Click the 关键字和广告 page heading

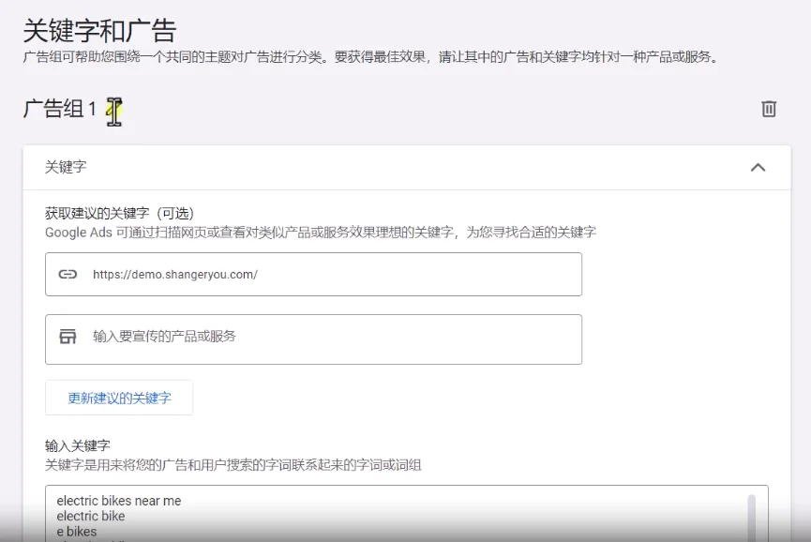pyautogui.click(x=99, y=31)
